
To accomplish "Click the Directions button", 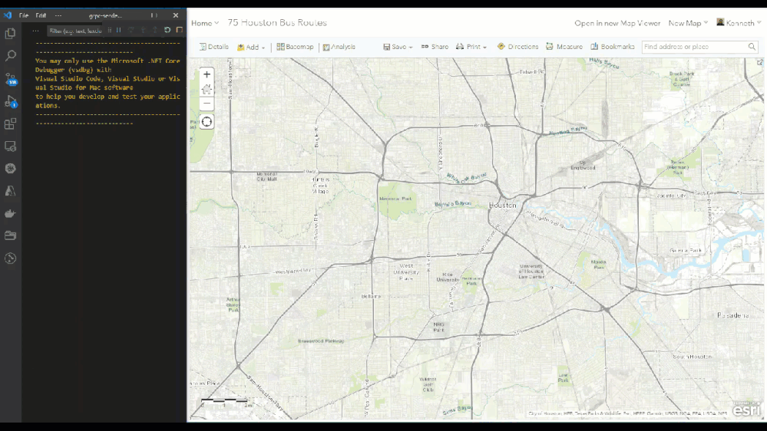I will pos(518,47).
